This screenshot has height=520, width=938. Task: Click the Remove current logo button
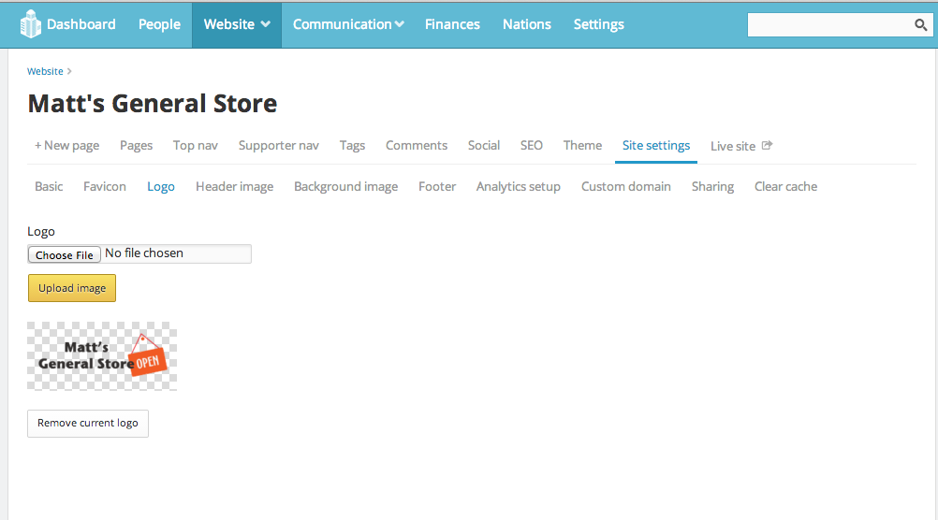point(88,423)
